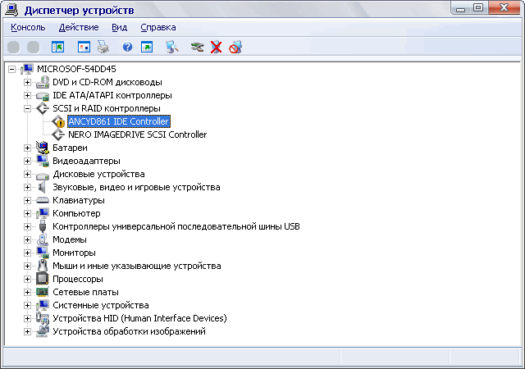Expand Дисковые устройства node
This screenshot has width=525, height=369.
27,174
